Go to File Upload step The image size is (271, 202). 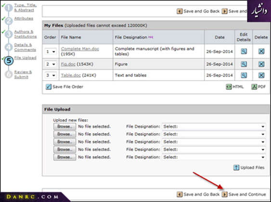pyautogui.click(x=25, y=58)
